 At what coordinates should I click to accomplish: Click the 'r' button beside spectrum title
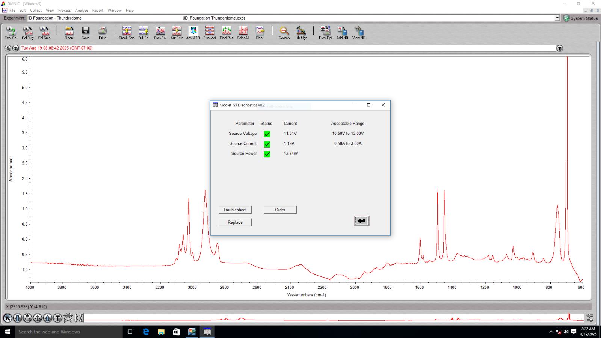pos(15,48)
